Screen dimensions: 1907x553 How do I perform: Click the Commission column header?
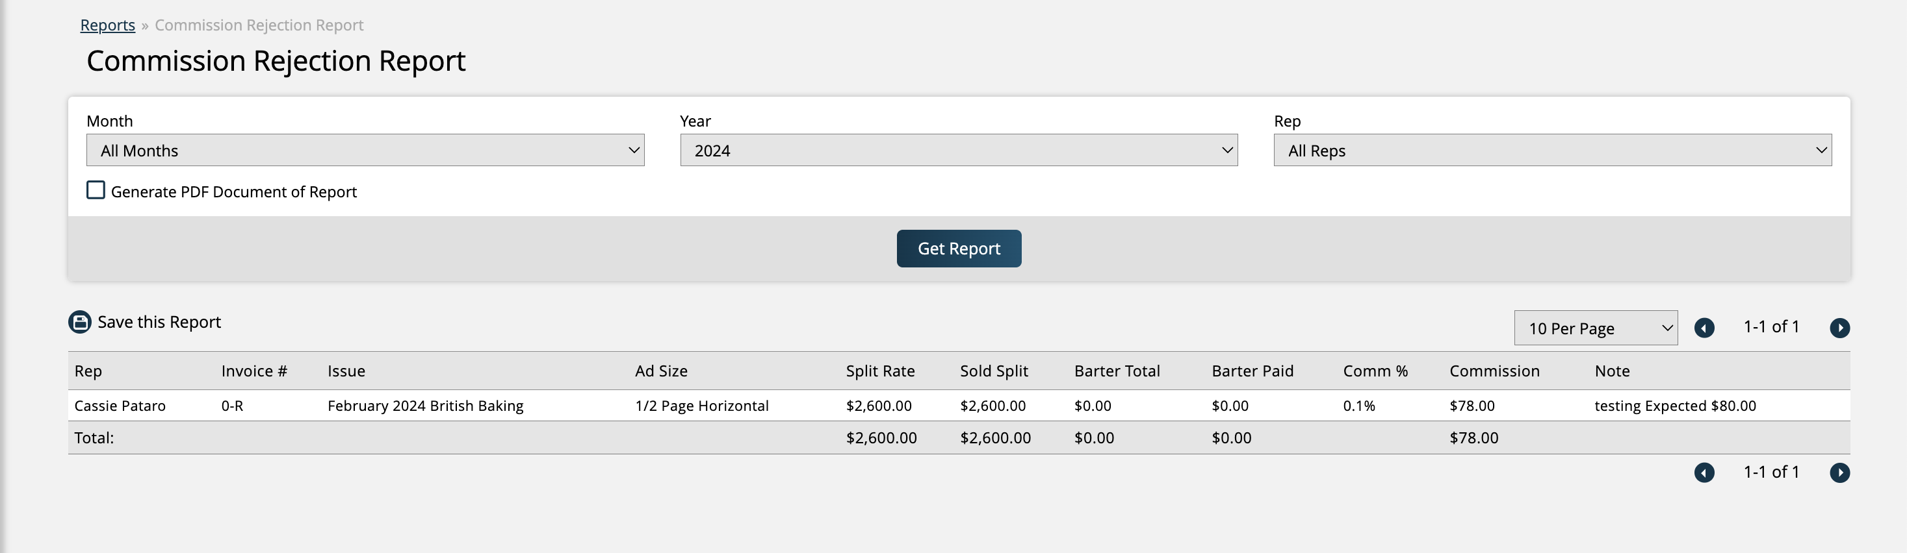point(1494,371)
